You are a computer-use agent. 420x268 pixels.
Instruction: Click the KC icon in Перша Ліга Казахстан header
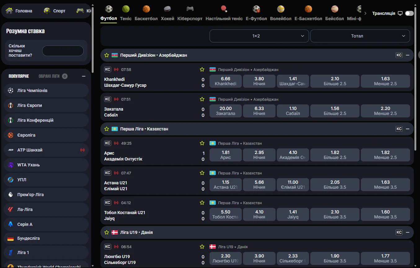pyautogui.click(x=399, y=129)
